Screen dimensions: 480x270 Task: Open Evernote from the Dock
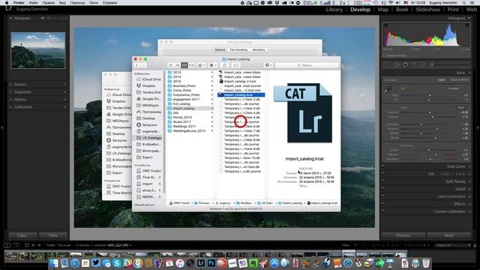click(x=253, y=263)
